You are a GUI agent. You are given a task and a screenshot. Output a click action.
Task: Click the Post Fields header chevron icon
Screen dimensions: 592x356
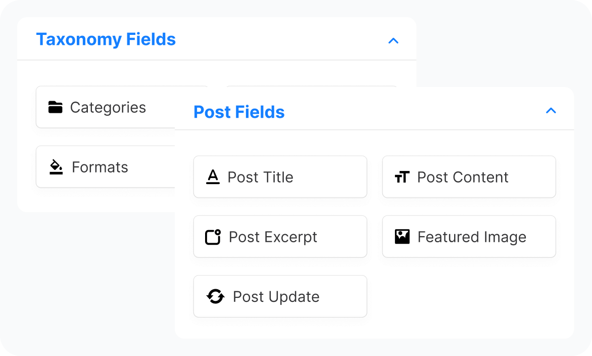(x=551, y=110)
